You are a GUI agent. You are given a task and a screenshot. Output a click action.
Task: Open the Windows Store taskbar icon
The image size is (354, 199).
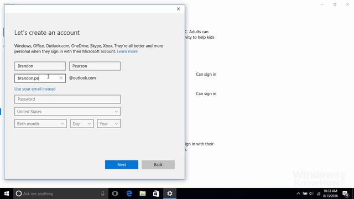[156, 193]
